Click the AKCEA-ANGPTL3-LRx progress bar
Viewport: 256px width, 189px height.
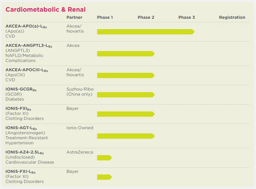tap(126, 54)
